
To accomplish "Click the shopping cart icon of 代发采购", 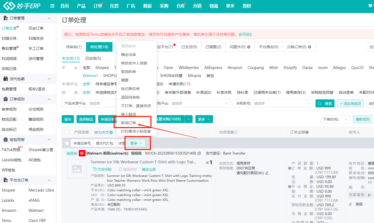I will pos(95,169).
